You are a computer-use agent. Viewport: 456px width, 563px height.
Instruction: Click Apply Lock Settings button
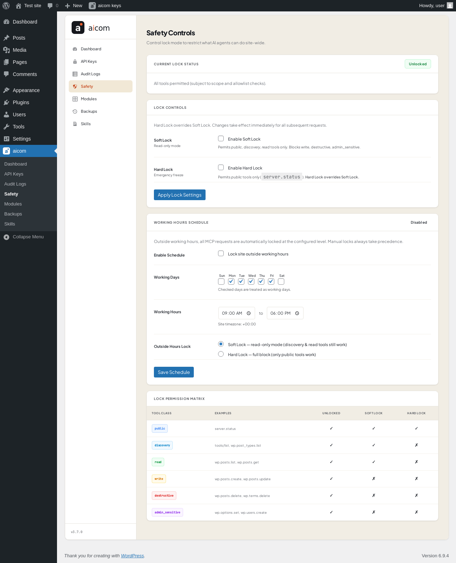180,195
